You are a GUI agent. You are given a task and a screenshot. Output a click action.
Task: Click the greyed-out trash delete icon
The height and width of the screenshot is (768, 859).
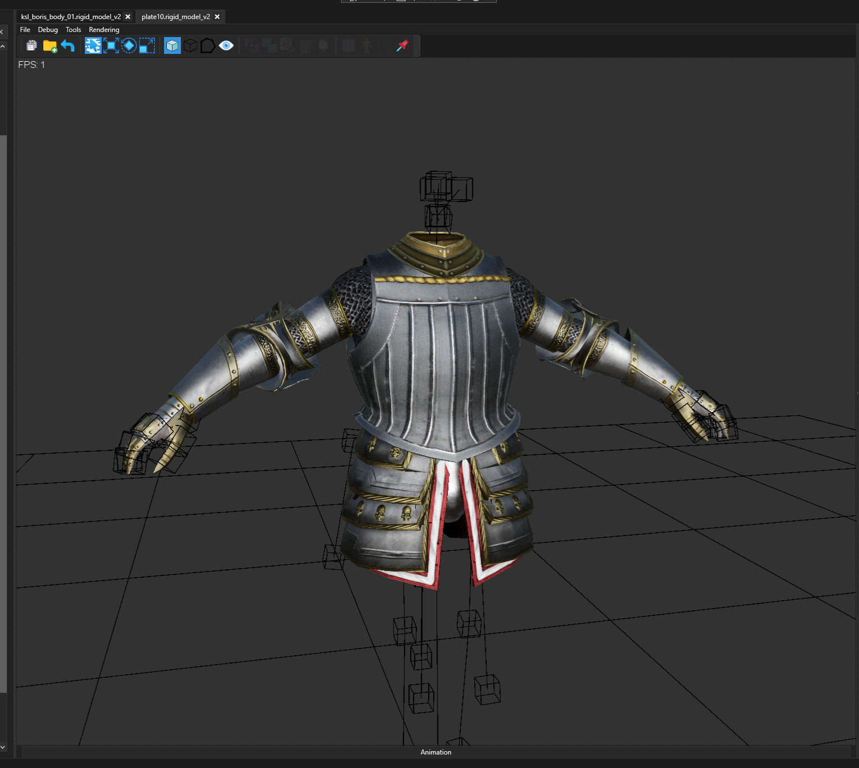pyautogui.click(x=306, y=46)
